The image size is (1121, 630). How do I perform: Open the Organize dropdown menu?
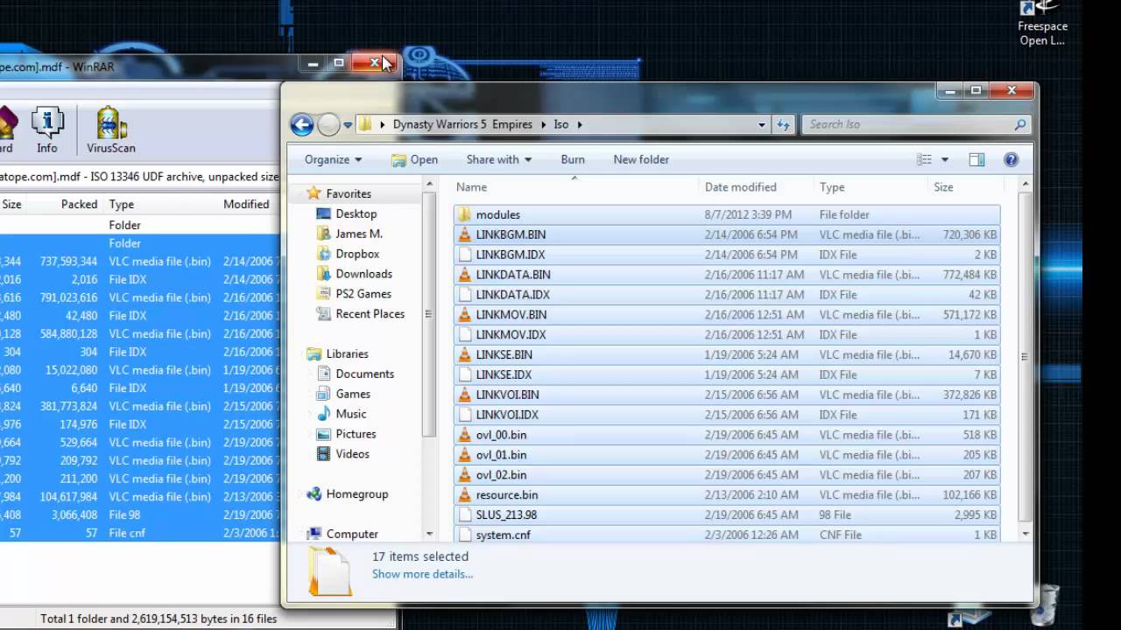333,159
